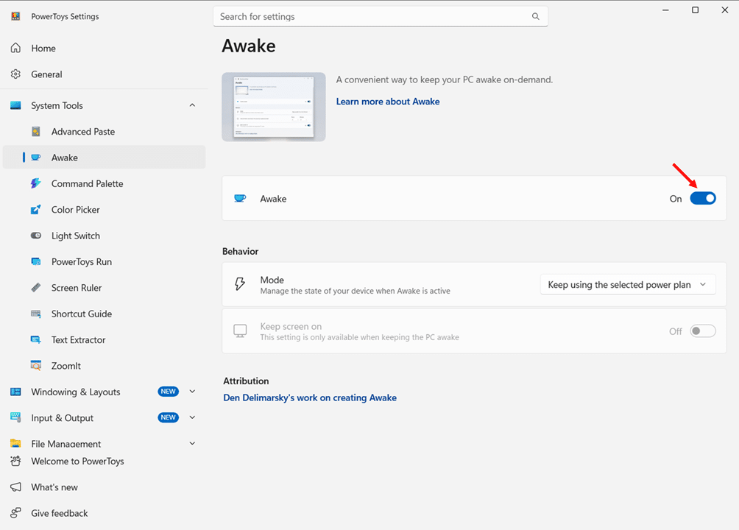Click the search magnifier icon in the search box

click(535, 16)
